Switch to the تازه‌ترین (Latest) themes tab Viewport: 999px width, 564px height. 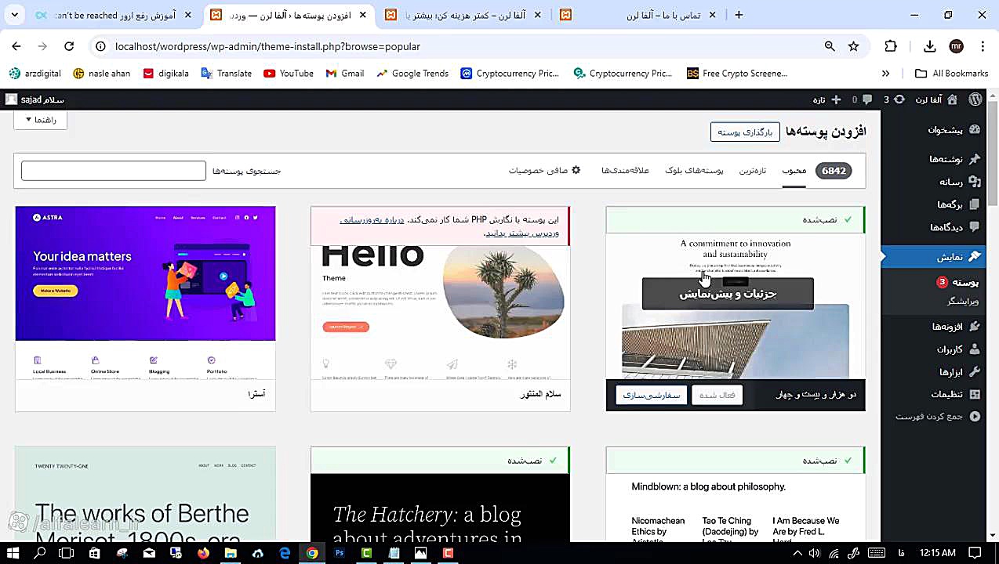(x=752, y=171)
